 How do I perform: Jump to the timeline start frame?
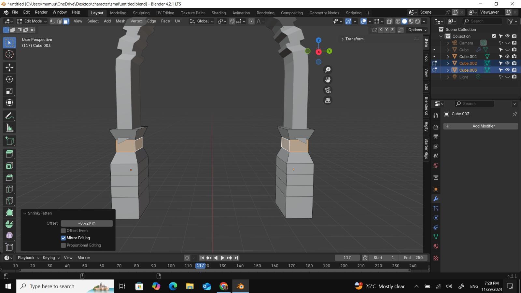tap(202, 258)
